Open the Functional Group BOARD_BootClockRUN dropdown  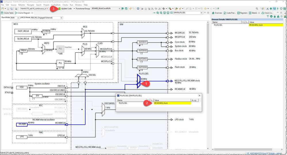[106, 9]
